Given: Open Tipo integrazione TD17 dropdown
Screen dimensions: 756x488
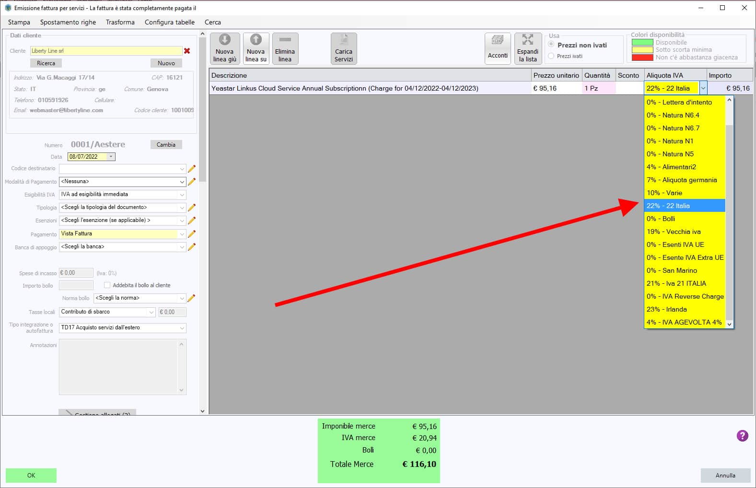Looking at the screenshot, I should (x=182, y=328).
